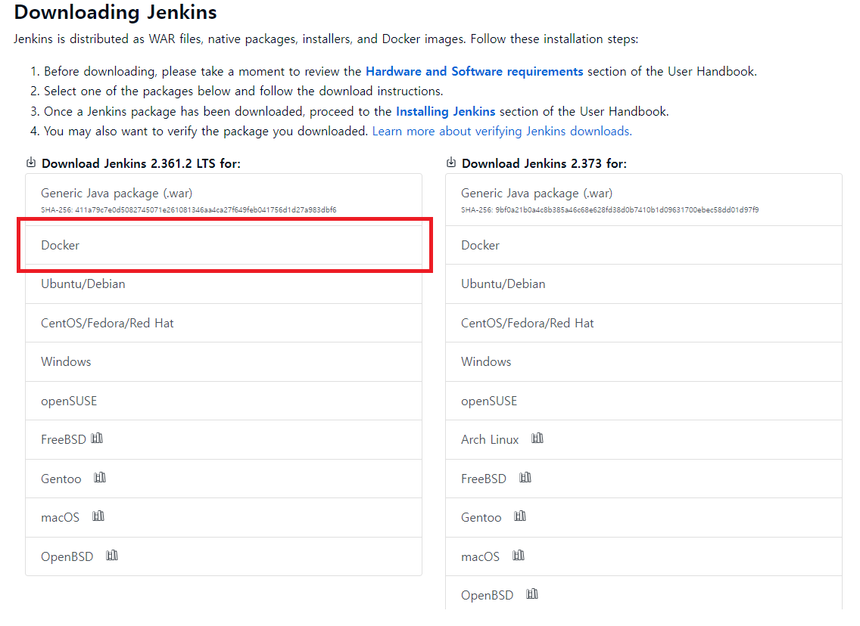Open Arch Linux entry under Jenkins 2.373
The width and height of the screenshot is (860, 626).
tap(644, 440)
